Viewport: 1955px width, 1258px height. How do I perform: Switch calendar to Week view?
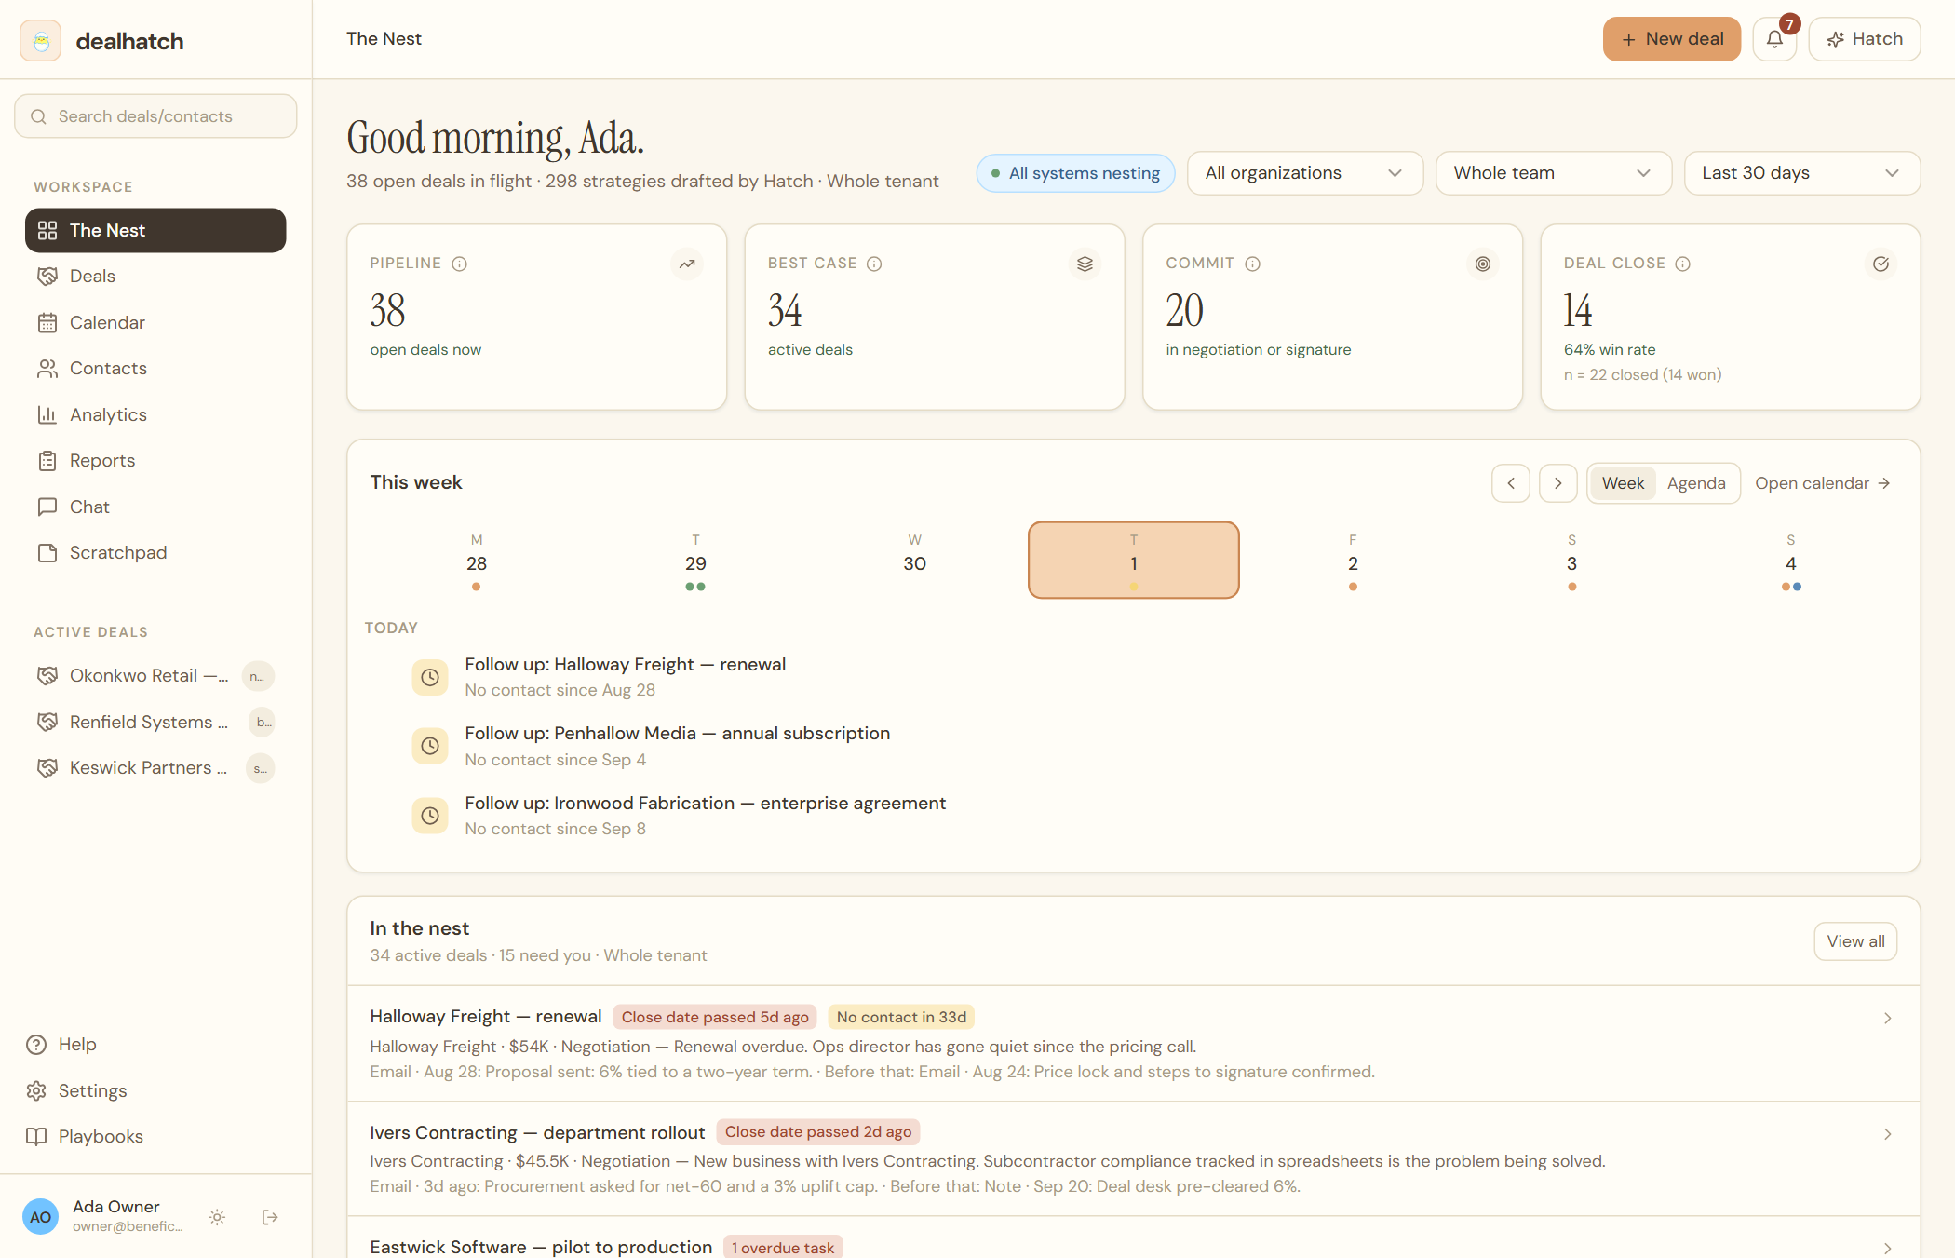(x=1623, y=483)
